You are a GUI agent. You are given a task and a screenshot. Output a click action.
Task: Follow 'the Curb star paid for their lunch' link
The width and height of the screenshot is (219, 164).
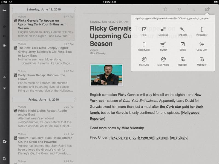(x=146, y=110)
